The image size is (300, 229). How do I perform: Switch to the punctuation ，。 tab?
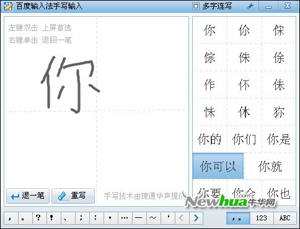tap(238, 218)
